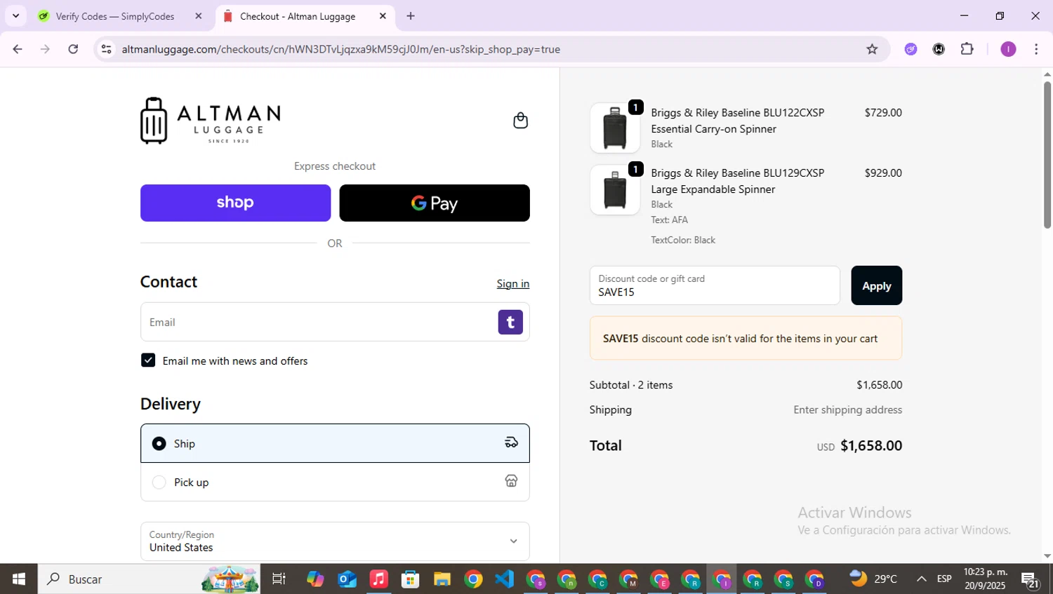Pay with the Shop Pay button
This screenshot has width=1053, height=594.
coord(235,203)
